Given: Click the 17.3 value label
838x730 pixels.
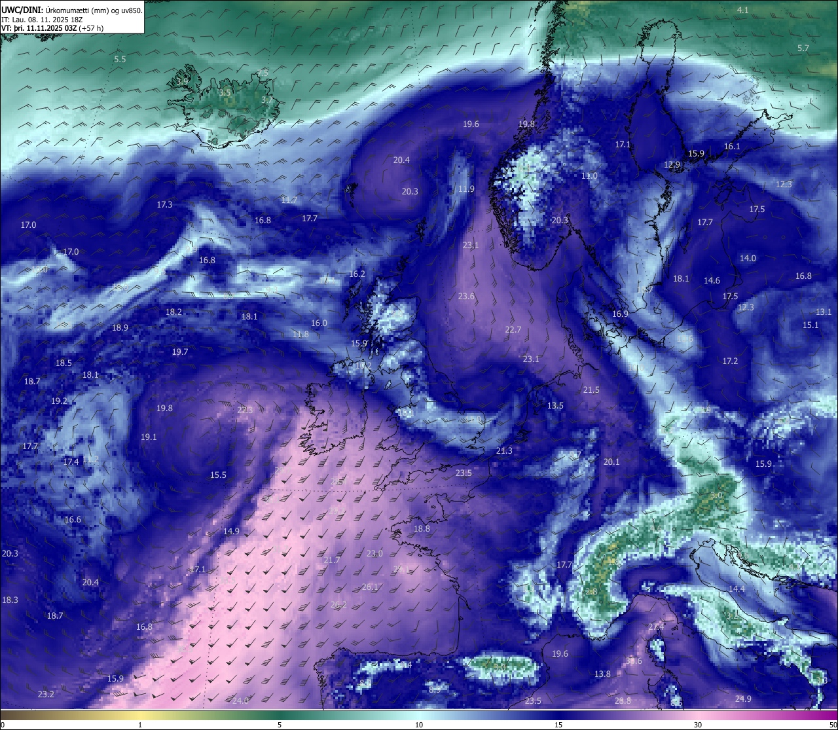Looking at the screenshot, I should click(x=164, y=205).
